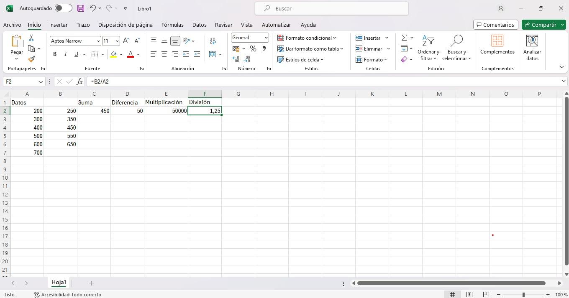This screenshot has height=298, width=569.
Task: Click the Compartir button
Action: coord(540,25)
